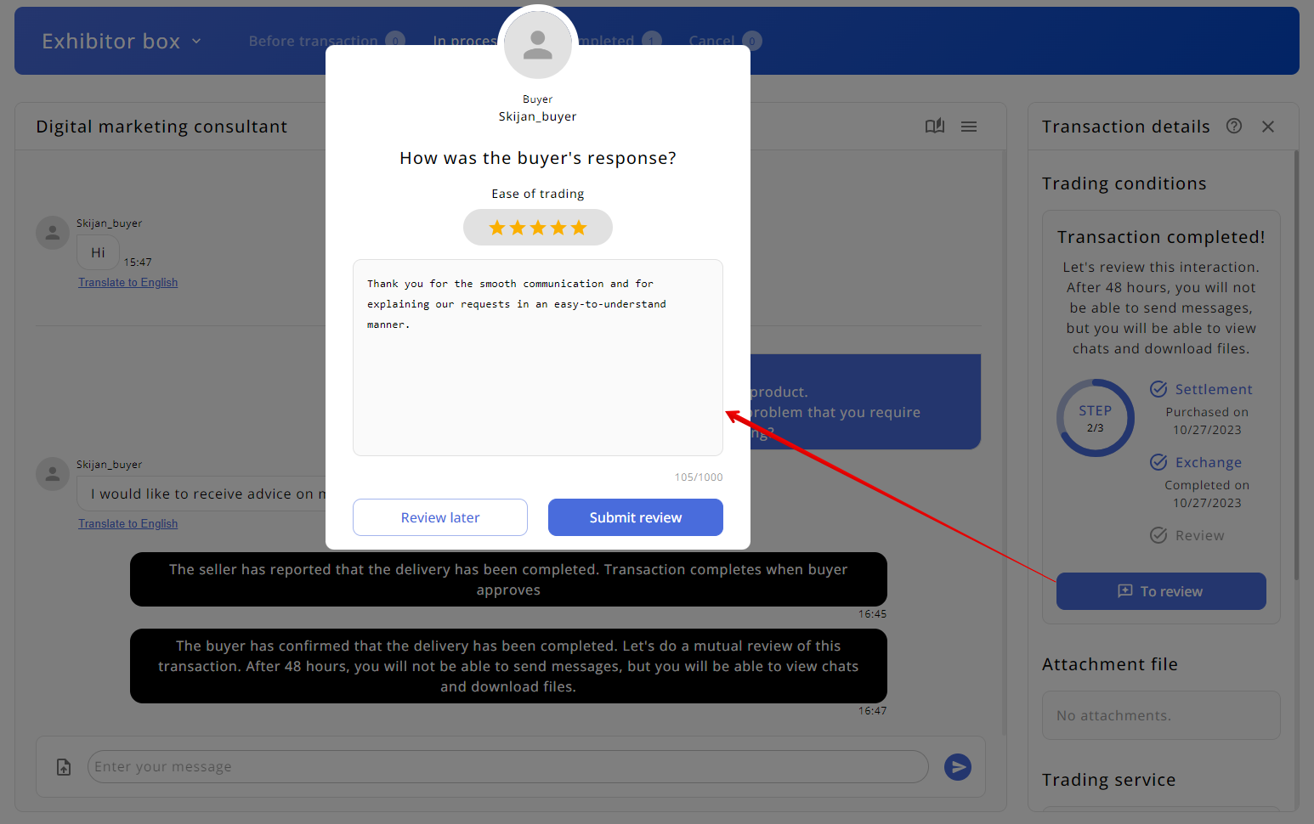Translate the Hi message to English

pyautogui.click(x=128, y=283)
